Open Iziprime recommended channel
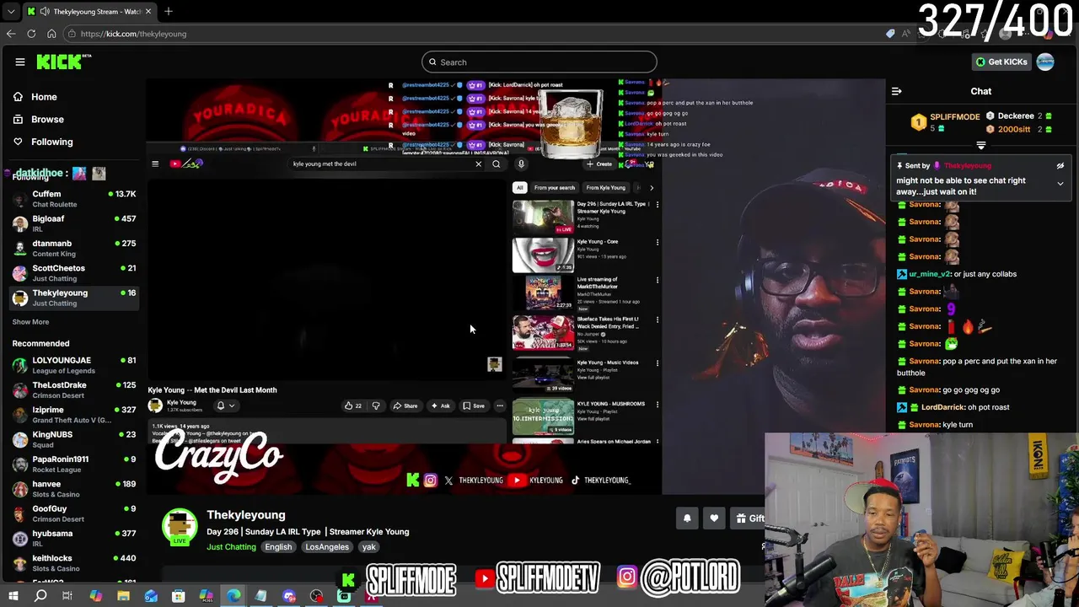The image size is (1079, 607). click(x=73, y=415)
